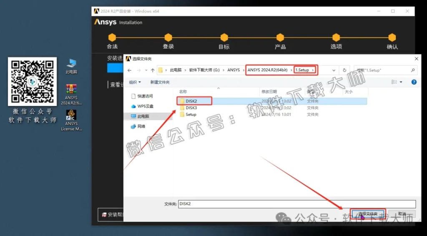Go up one folder level arrow
Image resolution: width=427 pixels, height=236 pixels.
(x=153, y=70)
